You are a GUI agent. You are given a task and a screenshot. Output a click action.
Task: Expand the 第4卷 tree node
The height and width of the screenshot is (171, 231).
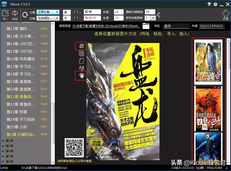click(x=3, y=151)
